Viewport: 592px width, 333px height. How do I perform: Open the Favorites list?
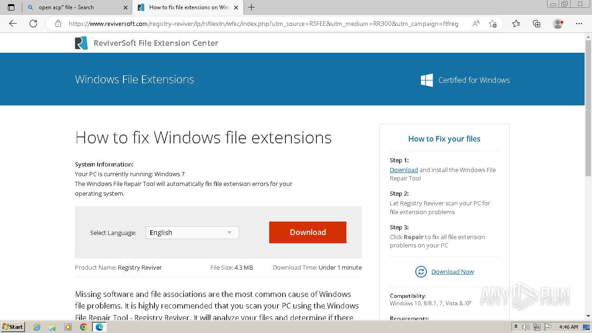(516, 24)
